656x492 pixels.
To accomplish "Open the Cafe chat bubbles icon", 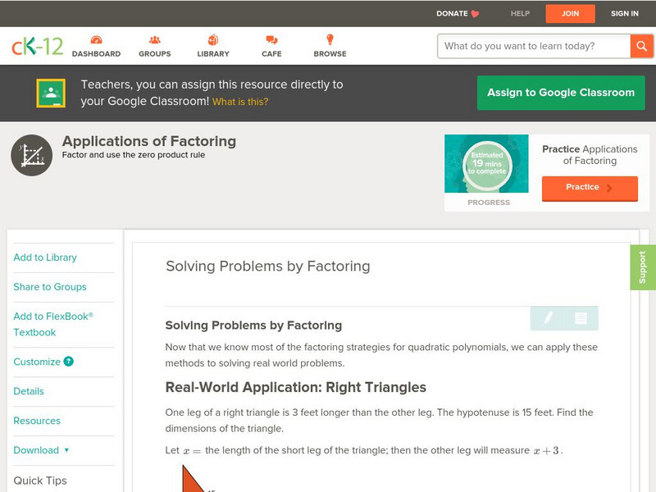I will 271,39.
